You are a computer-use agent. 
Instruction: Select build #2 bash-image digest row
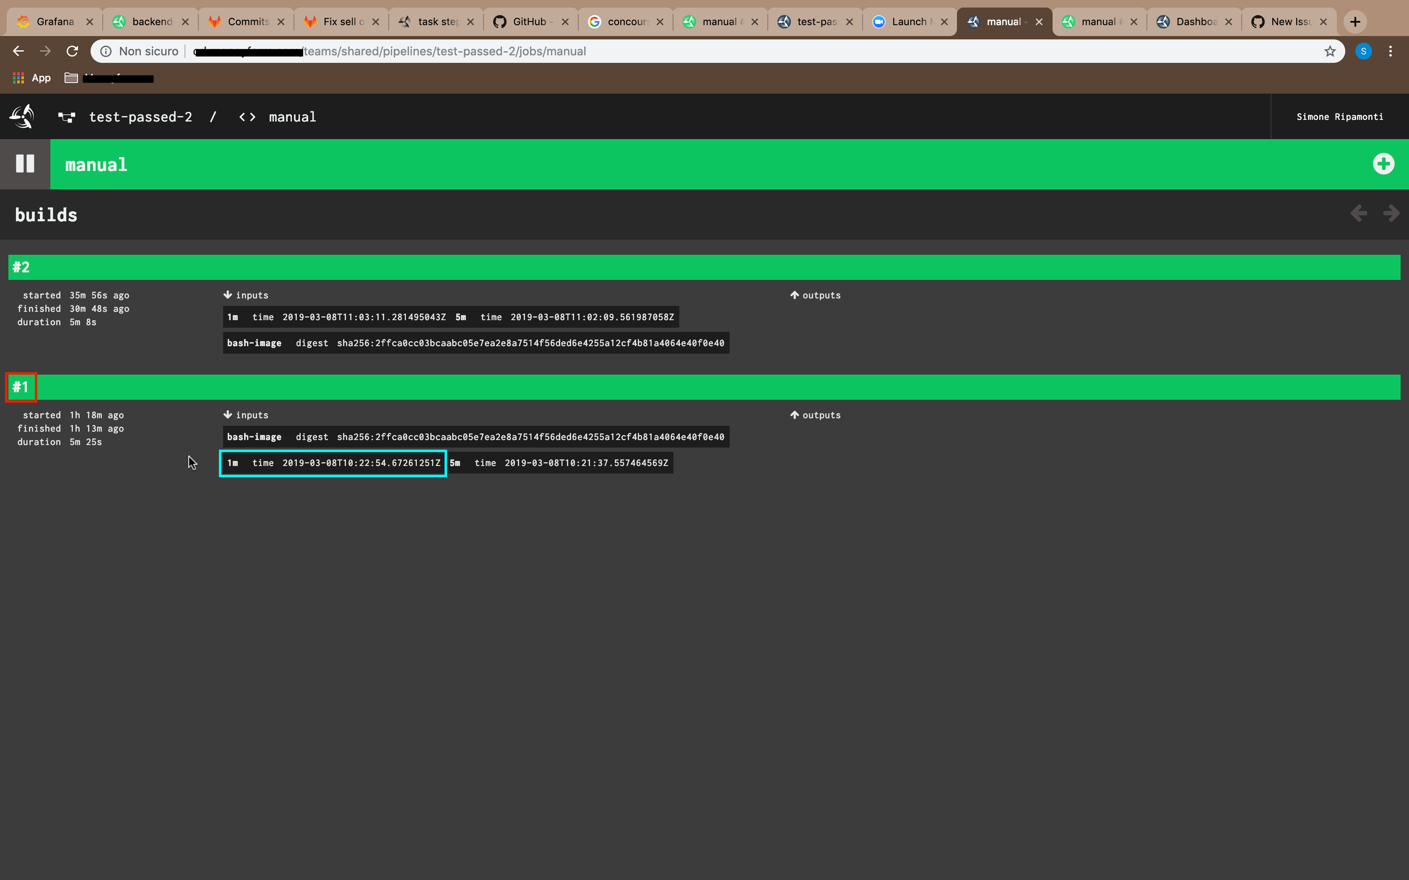coord(476,343)
